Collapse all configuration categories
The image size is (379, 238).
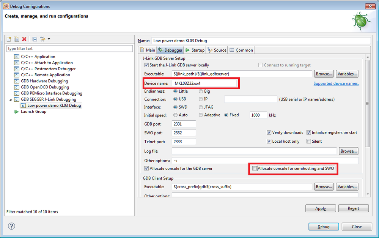pyautogui.click(x=35, y=39)
